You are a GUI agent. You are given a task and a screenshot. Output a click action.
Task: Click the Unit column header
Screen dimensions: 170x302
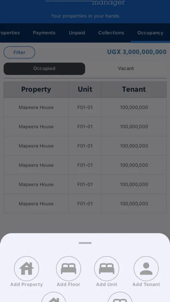click(85, 89)
